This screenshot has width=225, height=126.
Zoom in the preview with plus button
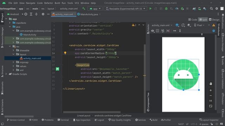[211, 90]
